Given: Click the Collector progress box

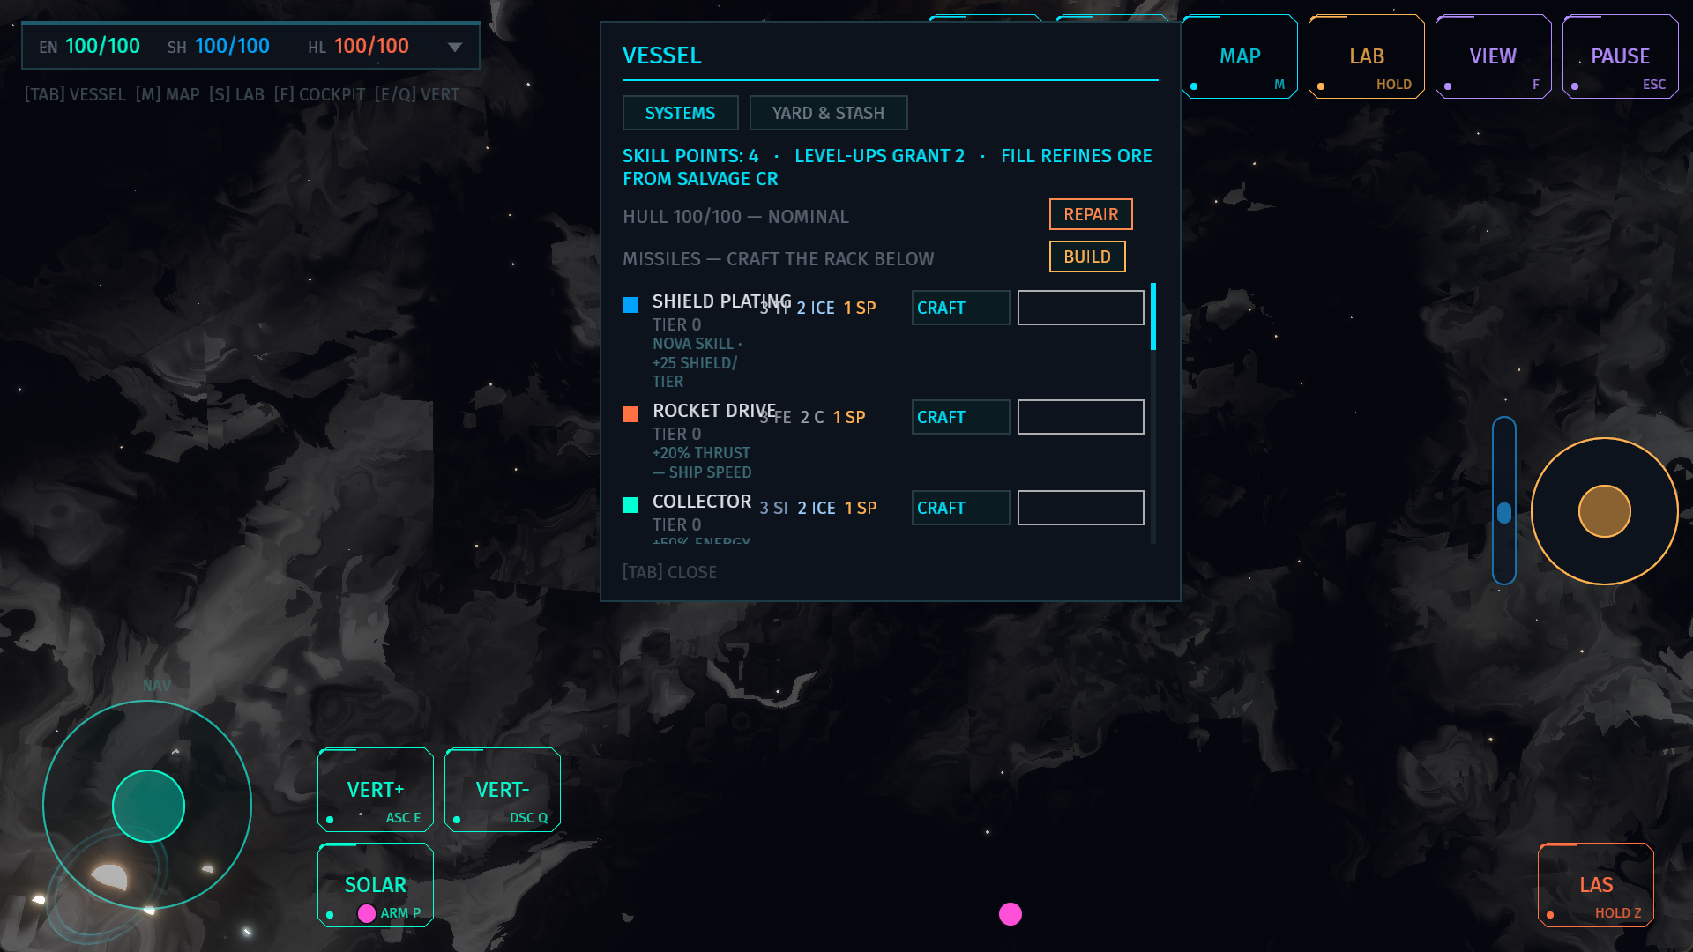Looking at the screenshot, I should pyautogui.click(x=1080, y=508).
